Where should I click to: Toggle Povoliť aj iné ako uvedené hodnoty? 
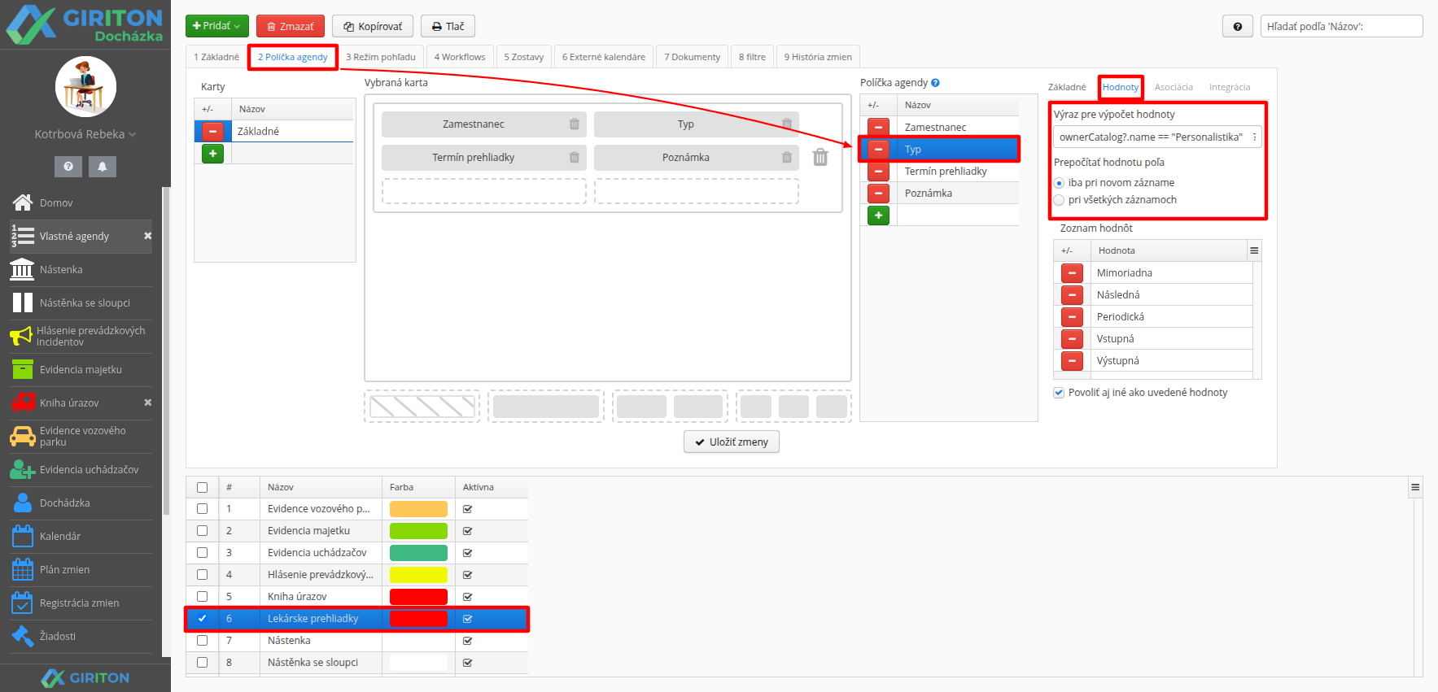(1059, 393)
